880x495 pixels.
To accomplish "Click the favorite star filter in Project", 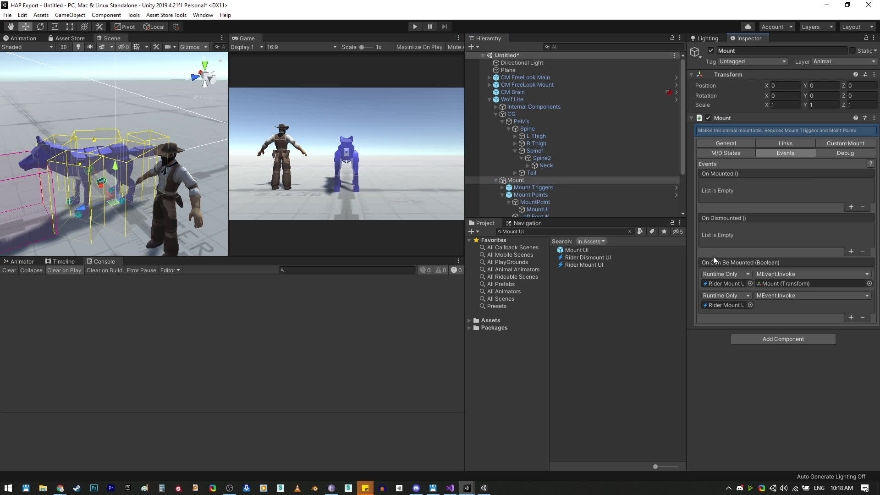I will 664,231.
